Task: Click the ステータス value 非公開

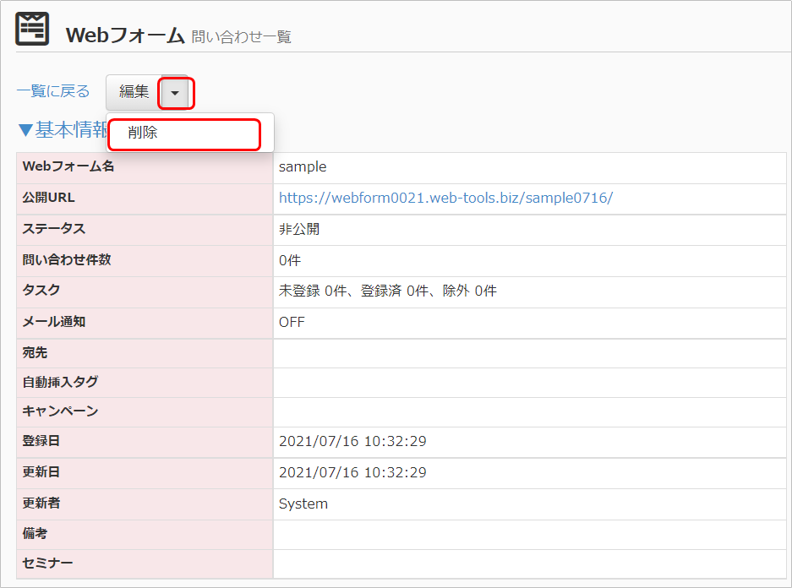Action: click(x=299, y=229)
